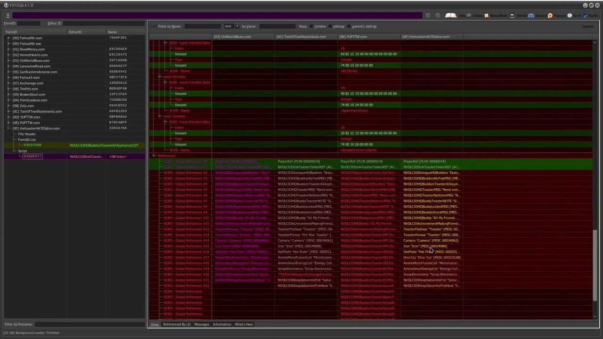Click the EditorID column header

(x=87, y=32)
